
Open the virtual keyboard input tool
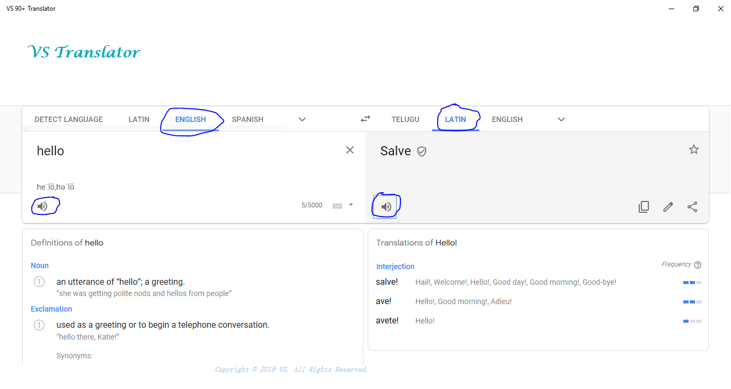pyautogui.click(x=337, y=205)
